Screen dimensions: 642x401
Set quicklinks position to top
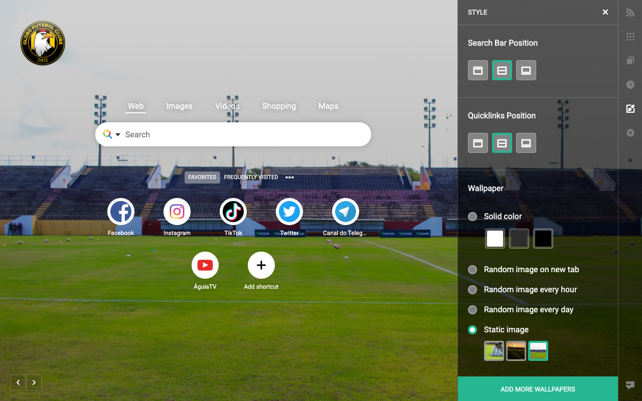(x=478, y=143)
